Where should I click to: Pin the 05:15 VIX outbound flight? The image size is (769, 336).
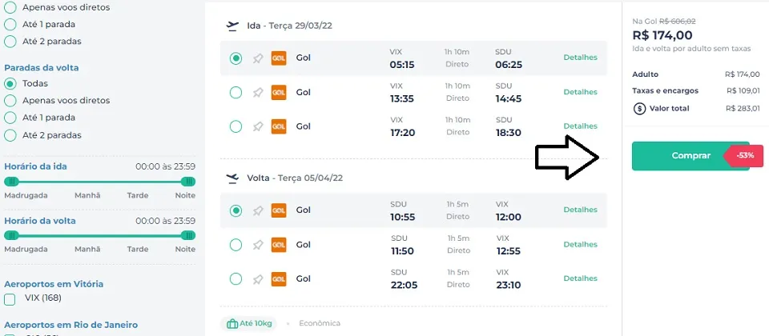(258, 58)
